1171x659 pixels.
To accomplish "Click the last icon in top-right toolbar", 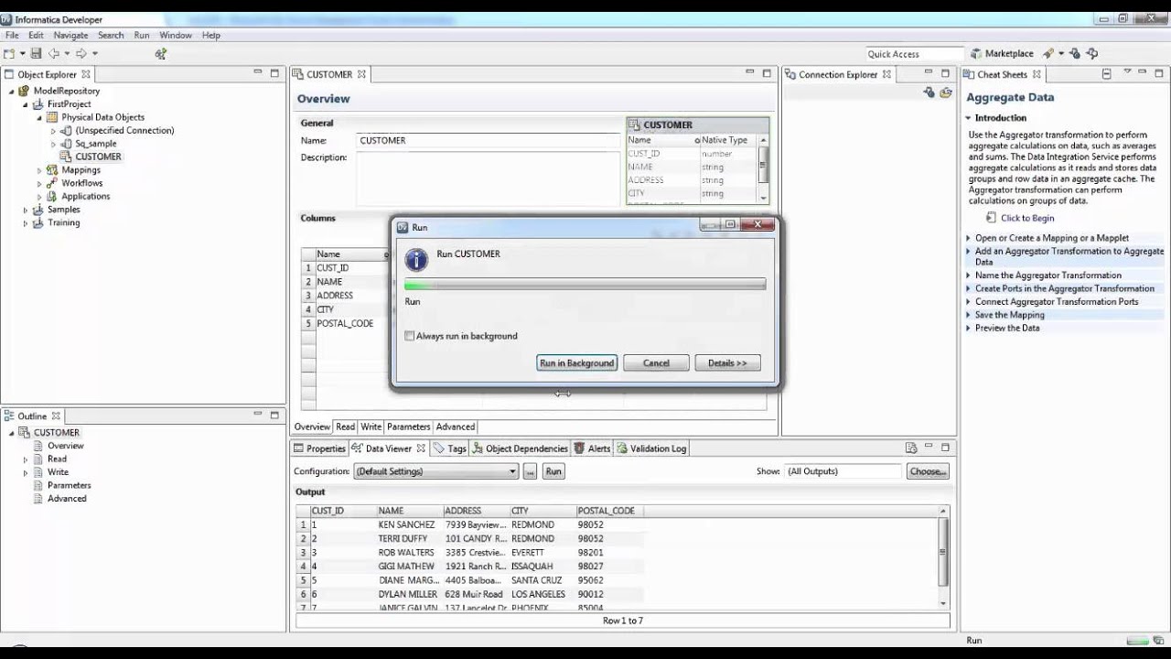I will click(1092, 54).
